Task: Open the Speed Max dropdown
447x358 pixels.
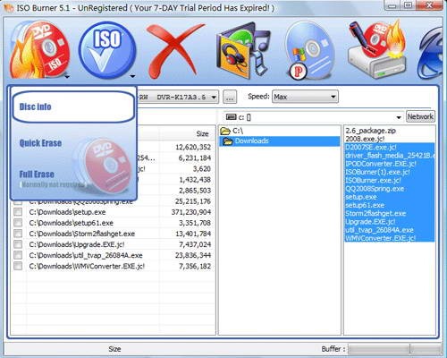Action: coord(305,97)
